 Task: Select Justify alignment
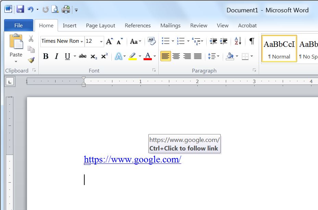[x=198, y=56]
